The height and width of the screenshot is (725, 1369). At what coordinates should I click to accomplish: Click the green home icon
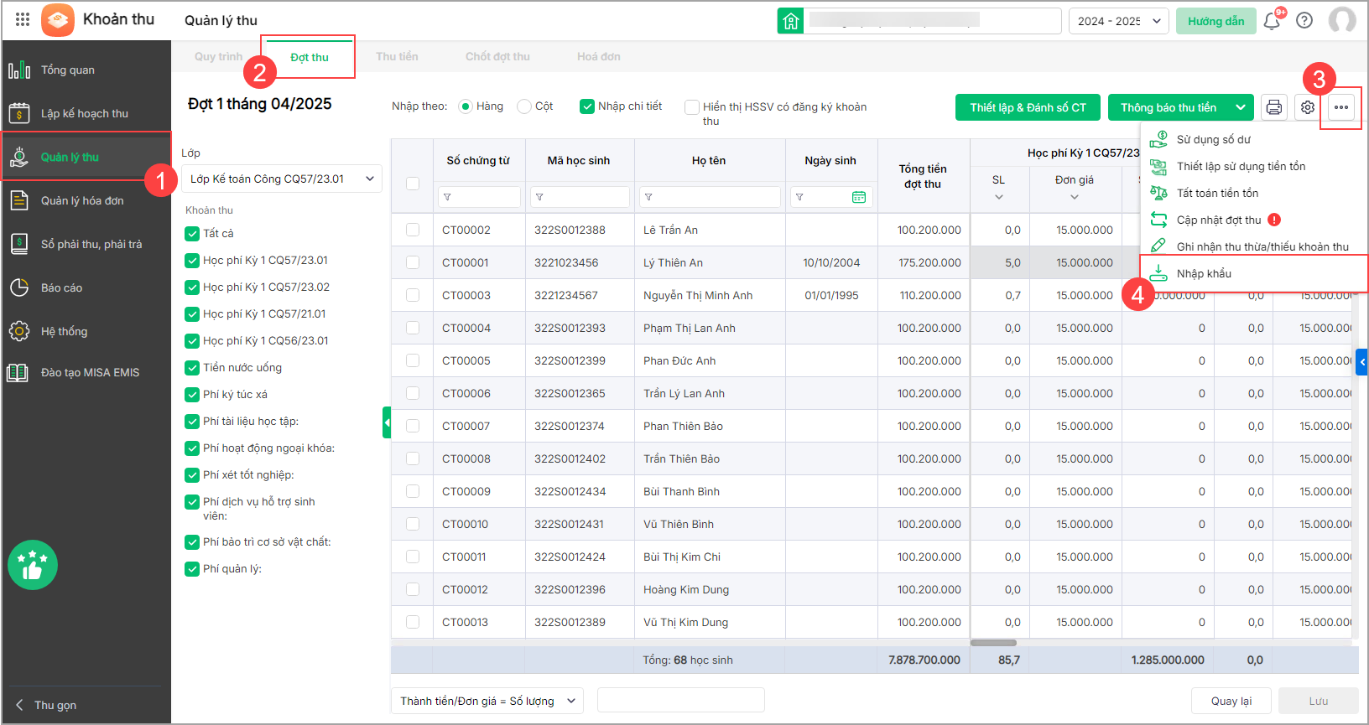(791, 21)
